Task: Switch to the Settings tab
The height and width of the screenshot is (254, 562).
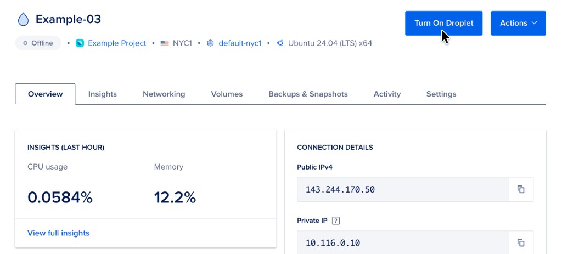Action: pos(441,94)
